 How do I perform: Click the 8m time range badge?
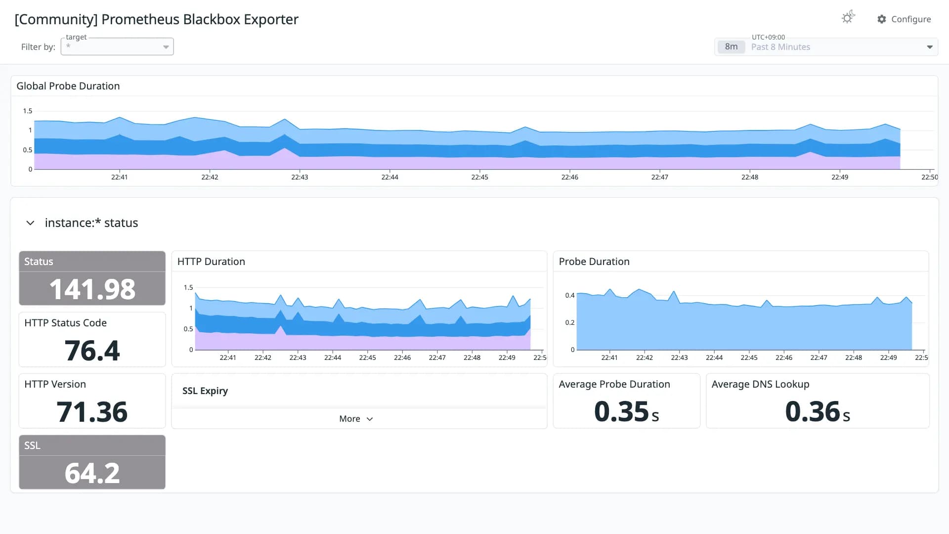731,47
